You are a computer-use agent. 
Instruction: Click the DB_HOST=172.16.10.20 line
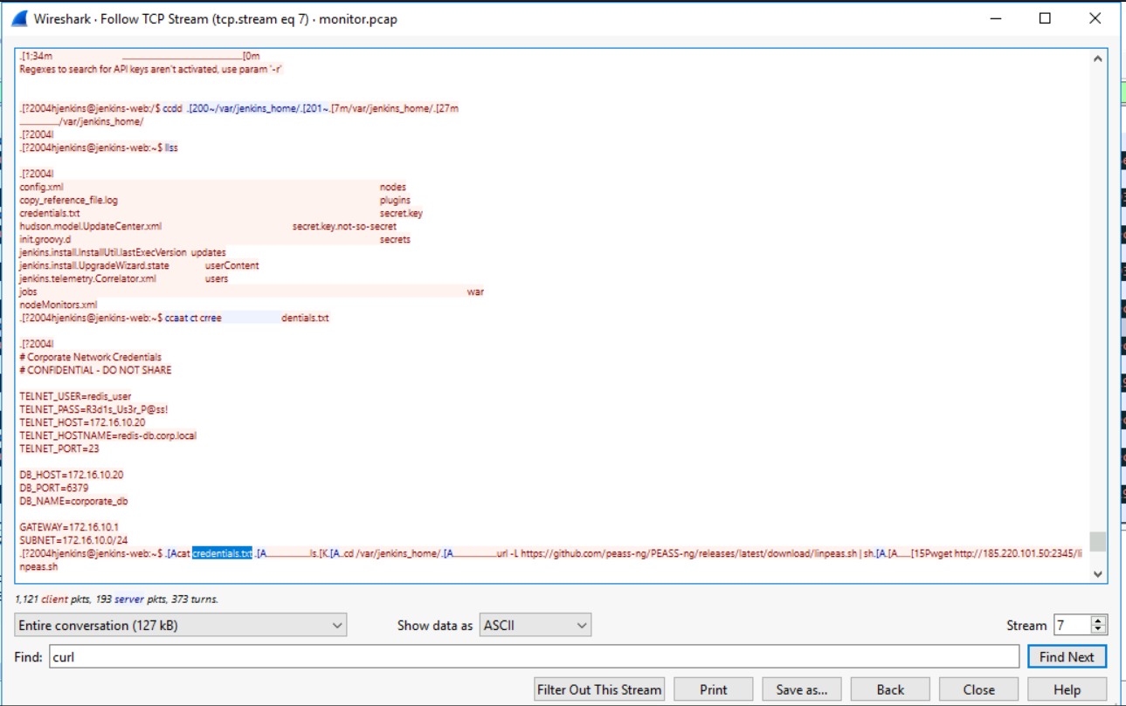tap(72, 475)
